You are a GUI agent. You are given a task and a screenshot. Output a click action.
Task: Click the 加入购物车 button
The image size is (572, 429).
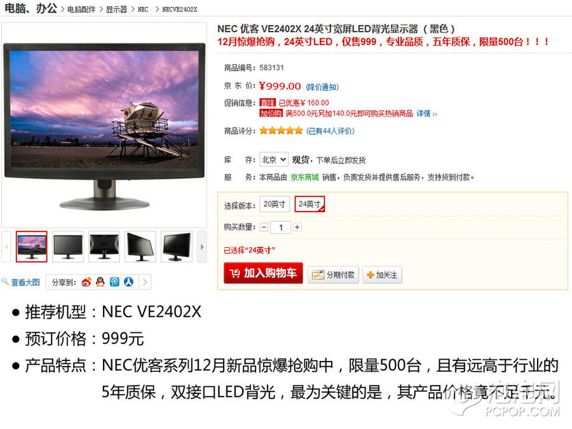263,273
